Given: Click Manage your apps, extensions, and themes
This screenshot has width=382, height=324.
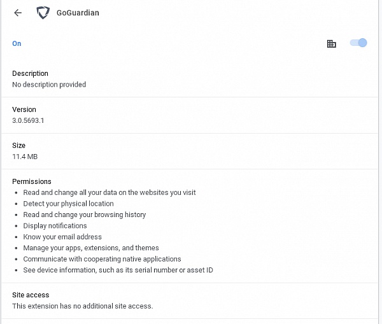Looking at the screenshot, I should pyautogui.click(x=91, y=248).
